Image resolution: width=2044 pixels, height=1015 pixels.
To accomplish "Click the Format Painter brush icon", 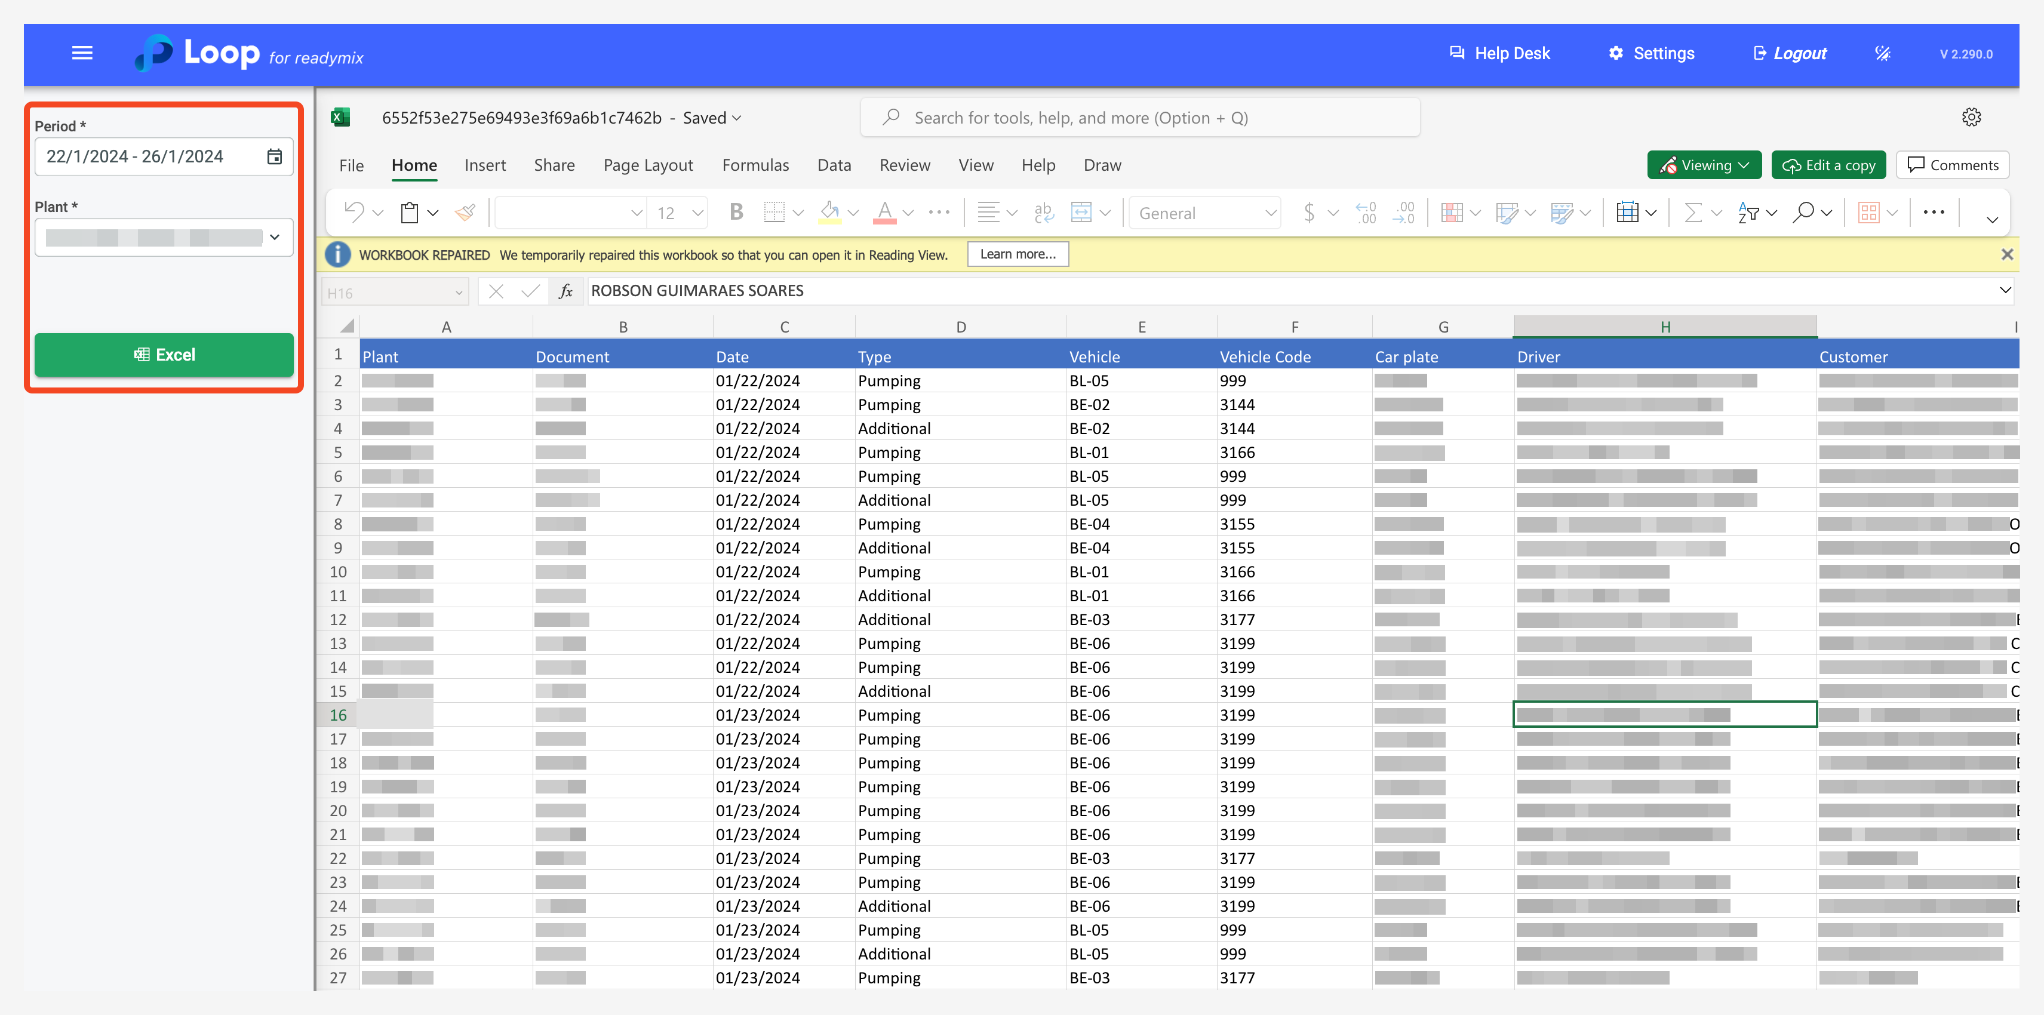I will coord(465,213).
